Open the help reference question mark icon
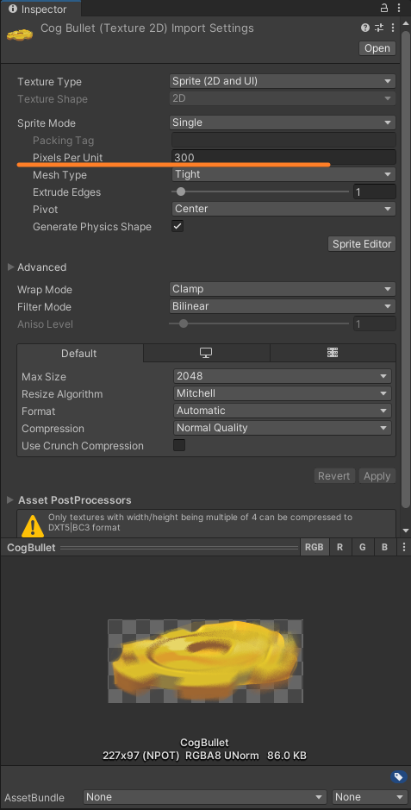The width and height of the screenshot is (411, 810). [365, 28]
